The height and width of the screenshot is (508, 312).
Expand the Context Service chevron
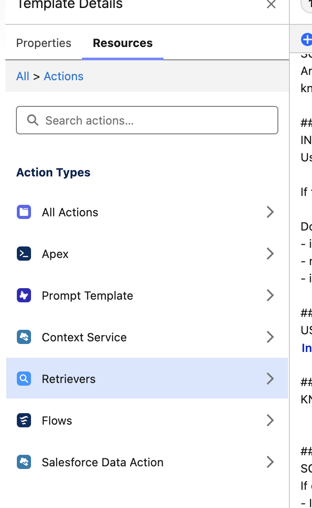pyautogui.click(x=270, y=337)
